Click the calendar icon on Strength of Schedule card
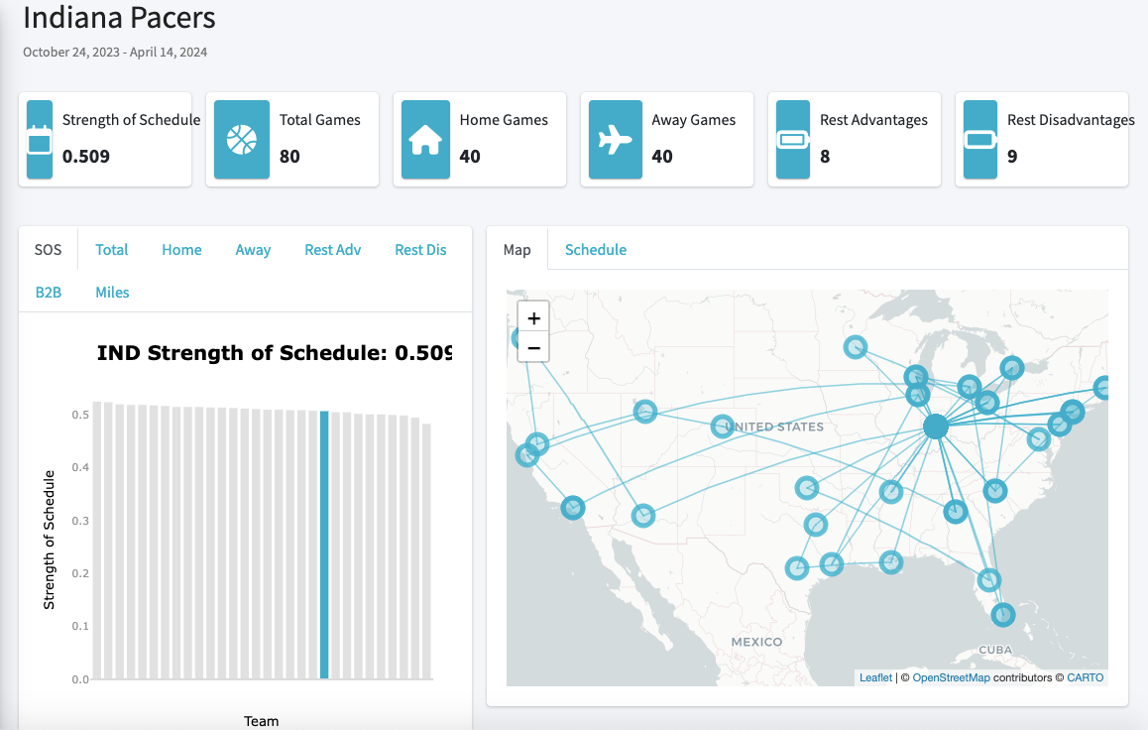1148x730 pixels. pos(40,139)
